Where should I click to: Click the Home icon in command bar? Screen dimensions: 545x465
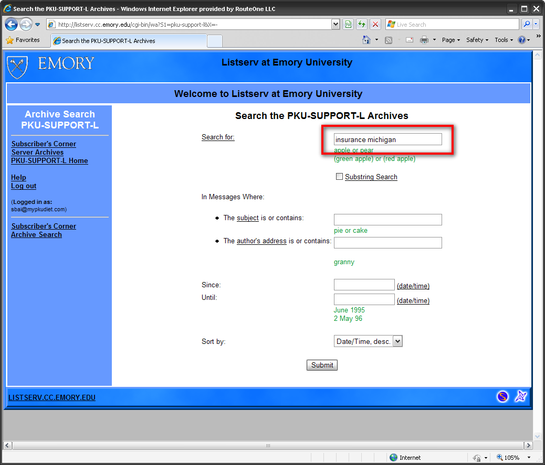click(x=366, y=40)
